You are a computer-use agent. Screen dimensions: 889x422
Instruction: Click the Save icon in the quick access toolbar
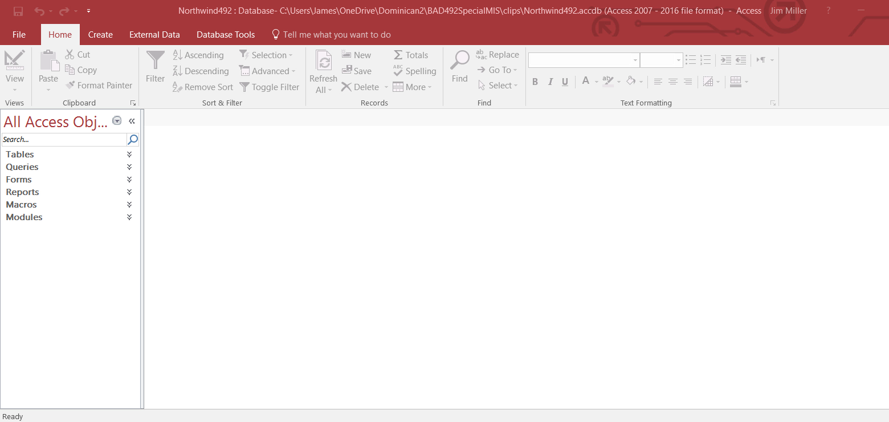click(18, 11)
